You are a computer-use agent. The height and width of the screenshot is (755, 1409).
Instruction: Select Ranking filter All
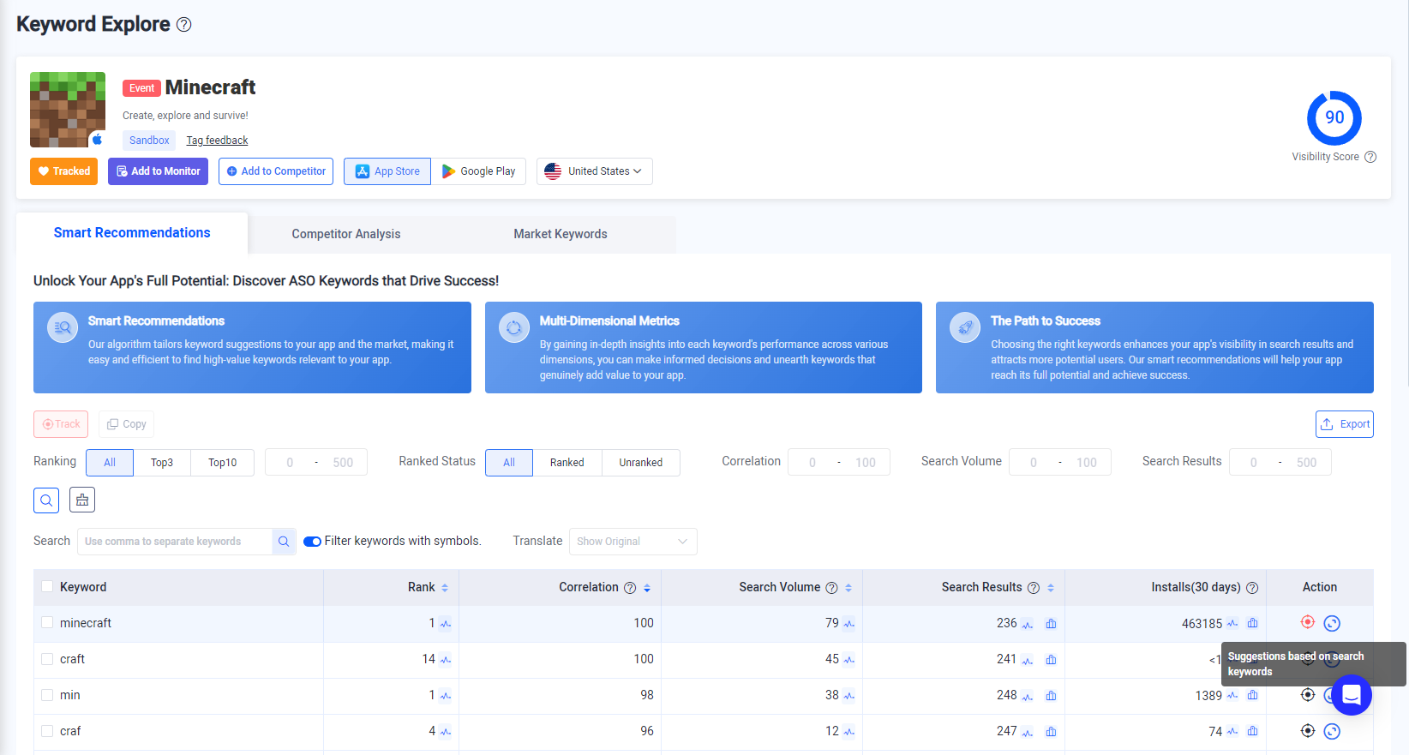[x=110, y=463]
